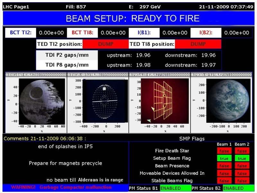This screenshot has height=193, width=257.
Task: Click the Beam 1 column header
Action: click(x=224, y=144)
